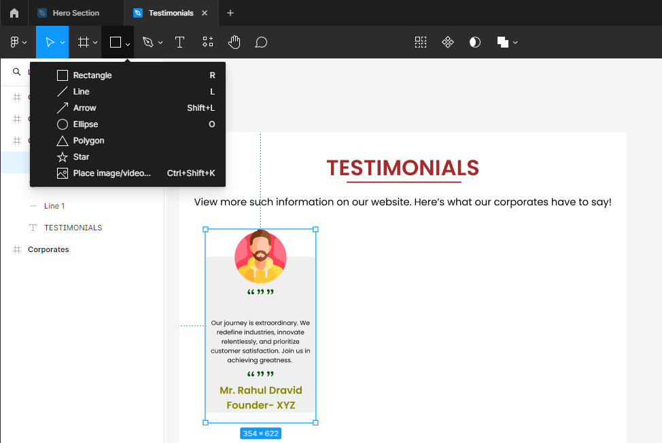The width and height of the screenshot is (662, 443).
Task: Choose Polygon from the shape menu
Action: coord(128,141)
